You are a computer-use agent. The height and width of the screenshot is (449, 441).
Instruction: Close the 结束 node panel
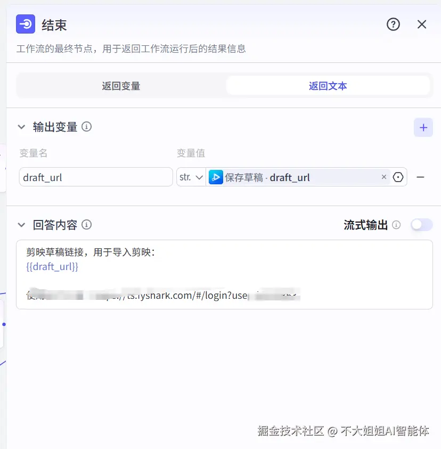tap(422, 24)
